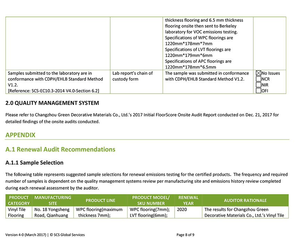Viewport: 295px width, 238px height.
Task: Click the APPENDIX heading
Action: coord(20,135)
